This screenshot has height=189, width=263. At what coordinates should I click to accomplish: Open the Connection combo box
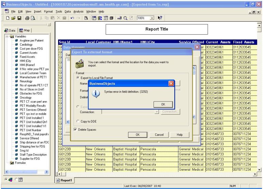156,112
